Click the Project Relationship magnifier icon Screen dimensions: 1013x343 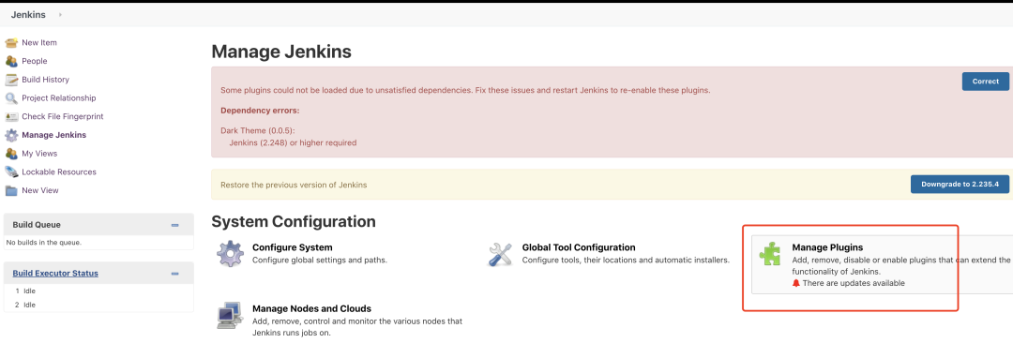[x=11, y=98]
